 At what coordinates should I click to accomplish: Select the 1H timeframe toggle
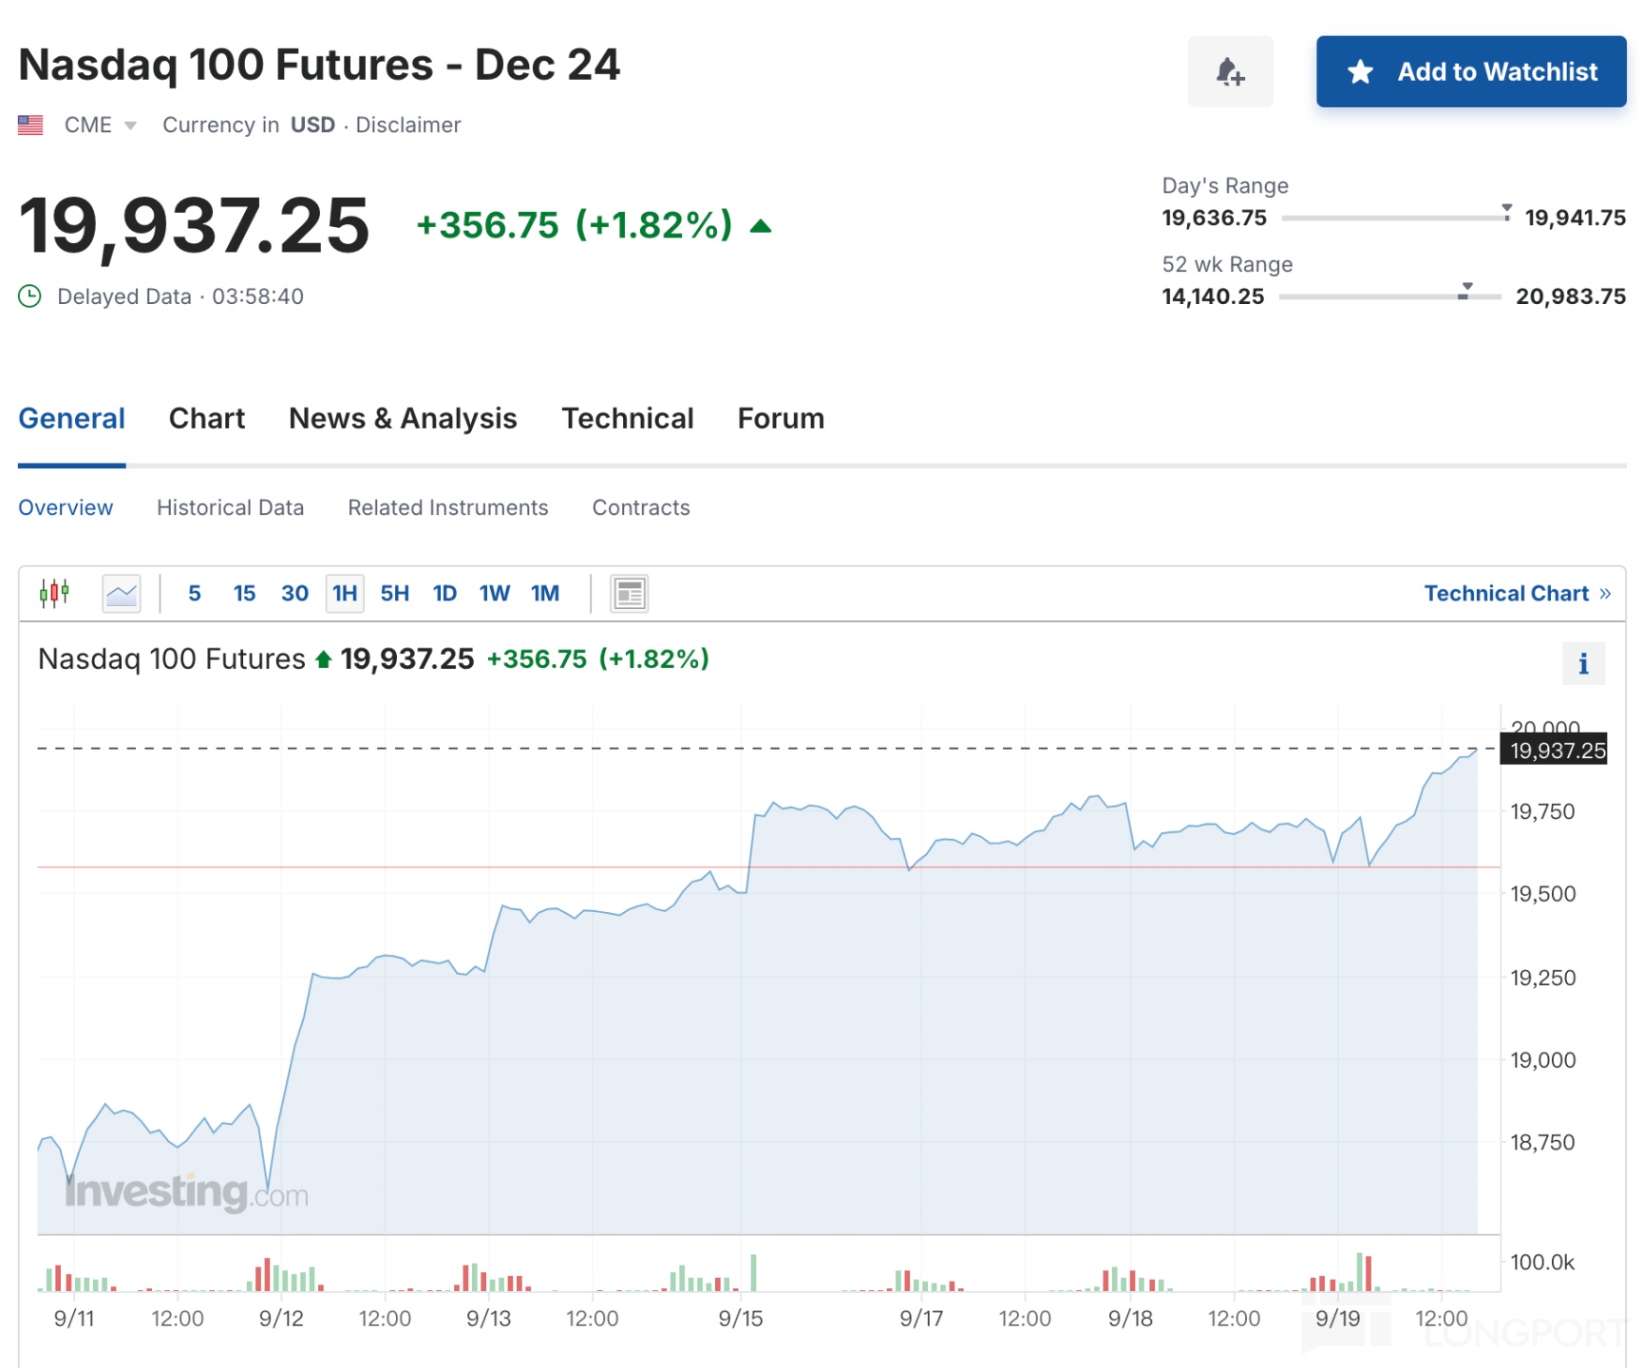pyautogui.click(x=345, y=594)
